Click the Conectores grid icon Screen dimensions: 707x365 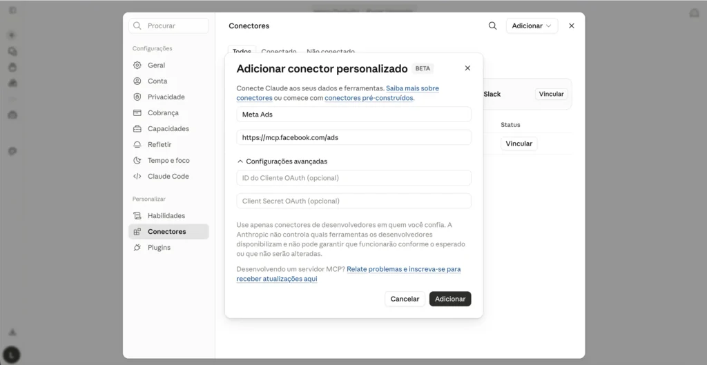pos(137,232)
